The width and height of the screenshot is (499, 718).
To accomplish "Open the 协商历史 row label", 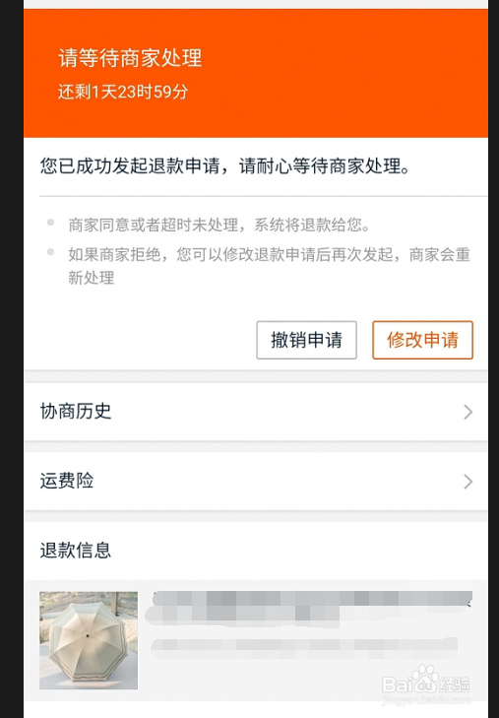I will (76, 412).
